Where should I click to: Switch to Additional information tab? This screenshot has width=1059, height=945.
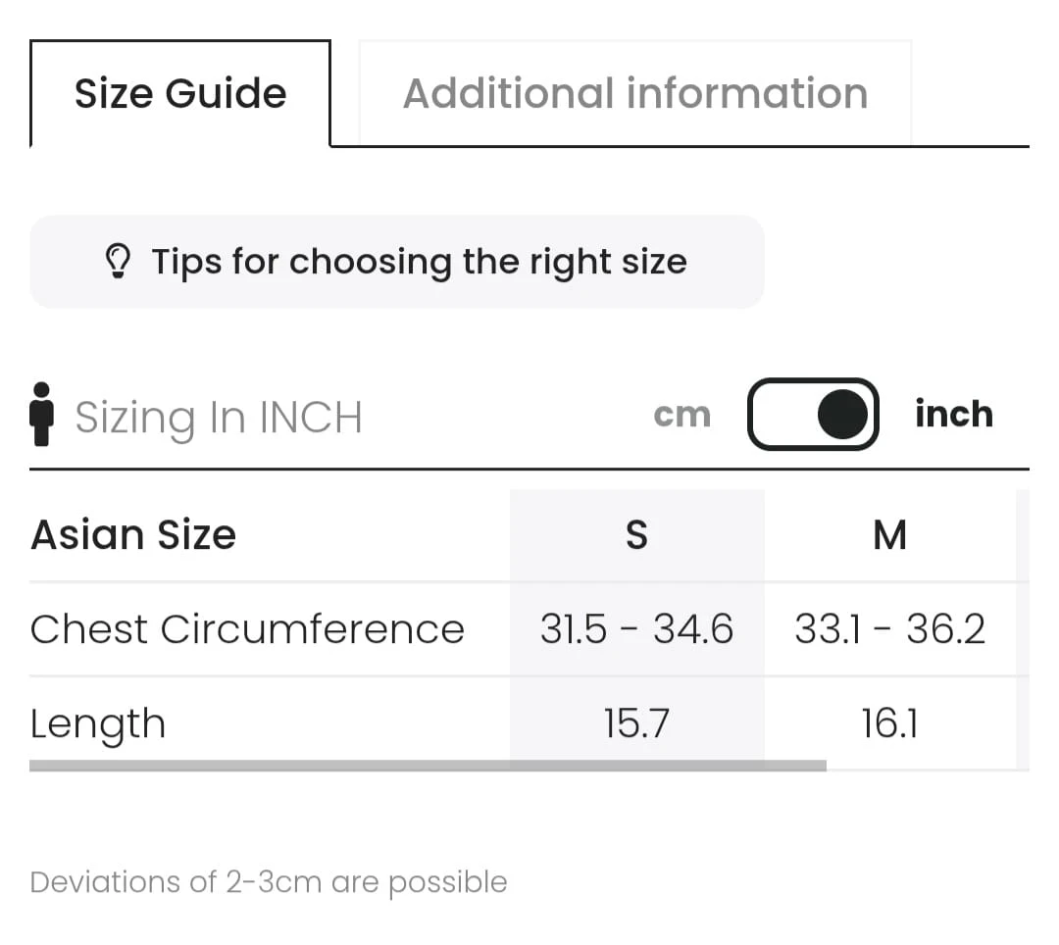(635, 94)
